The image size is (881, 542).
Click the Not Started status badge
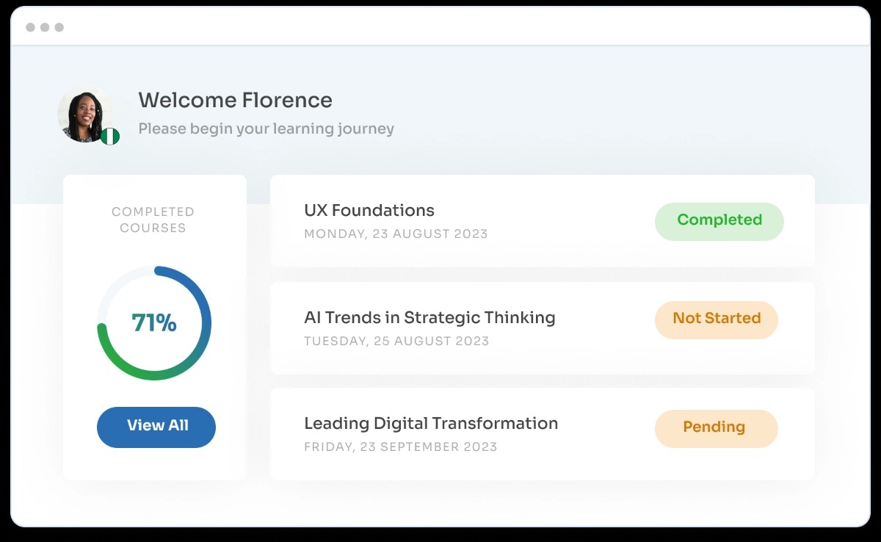[x=716, y=319]
